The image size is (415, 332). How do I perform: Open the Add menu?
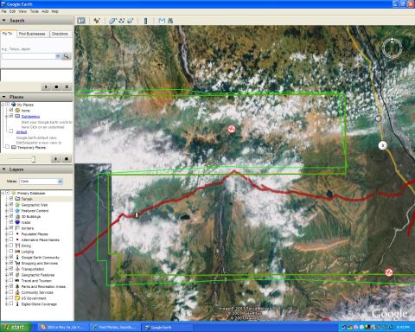point(45,11)
